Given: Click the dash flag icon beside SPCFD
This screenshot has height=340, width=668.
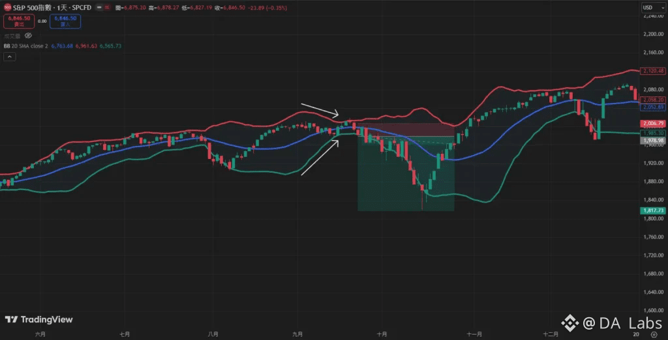Looking at the screenshot, I should coord(99,8).
